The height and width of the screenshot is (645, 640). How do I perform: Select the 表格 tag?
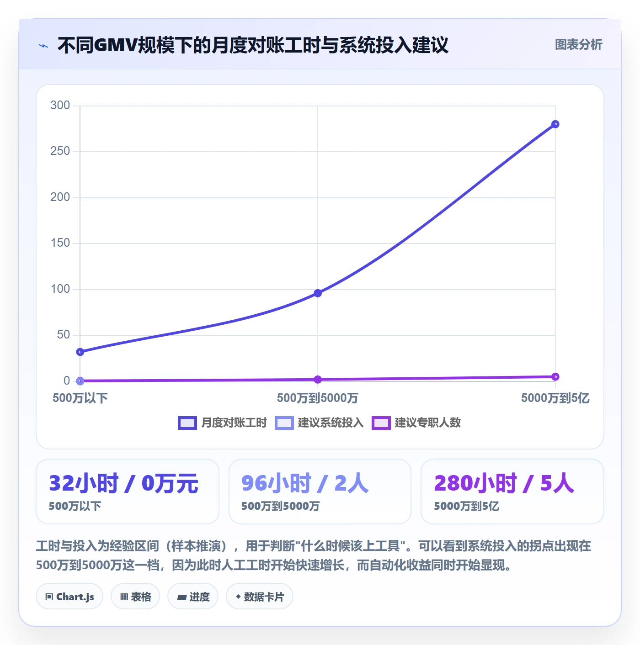(135, 597)
